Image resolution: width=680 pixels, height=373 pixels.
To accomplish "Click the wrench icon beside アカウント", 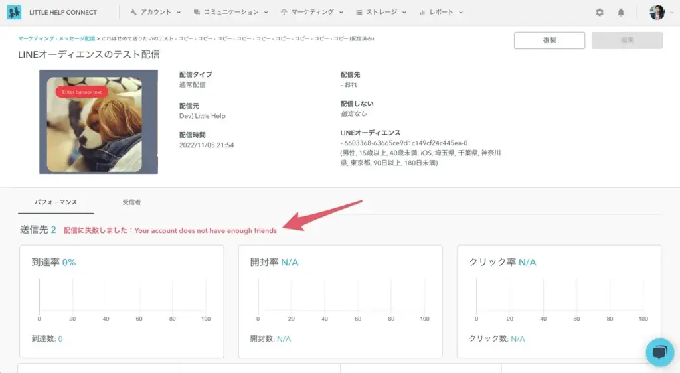I will [133, 13].
